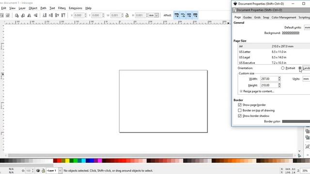310x174 pixels.
Task: Click the custom Width input field
Action: tap(269, 79)
